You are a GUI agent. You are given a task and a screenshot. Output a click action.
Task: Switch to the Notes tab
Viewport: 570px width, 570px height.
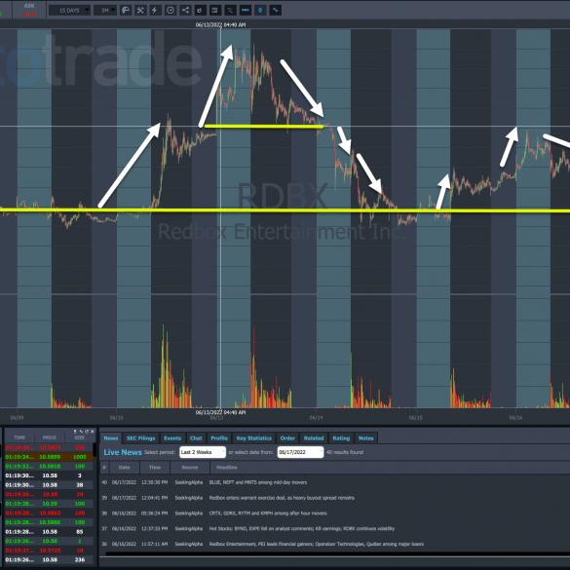(x=365, y=438)
